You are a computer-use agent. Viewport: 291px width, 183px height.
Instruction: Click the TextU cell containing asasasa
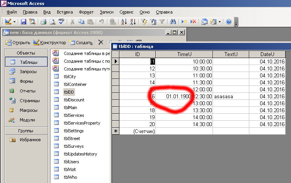pyautogui.click(x=230, y=96)
